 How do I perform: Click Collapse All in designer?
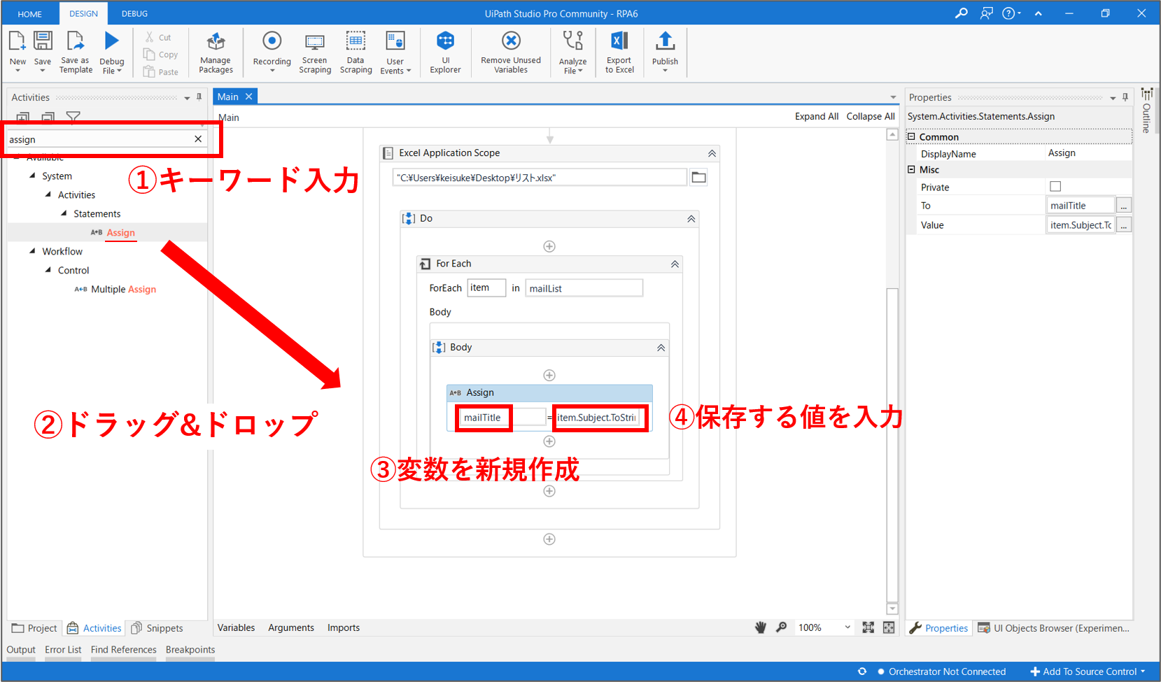click(x=870, y=116)
